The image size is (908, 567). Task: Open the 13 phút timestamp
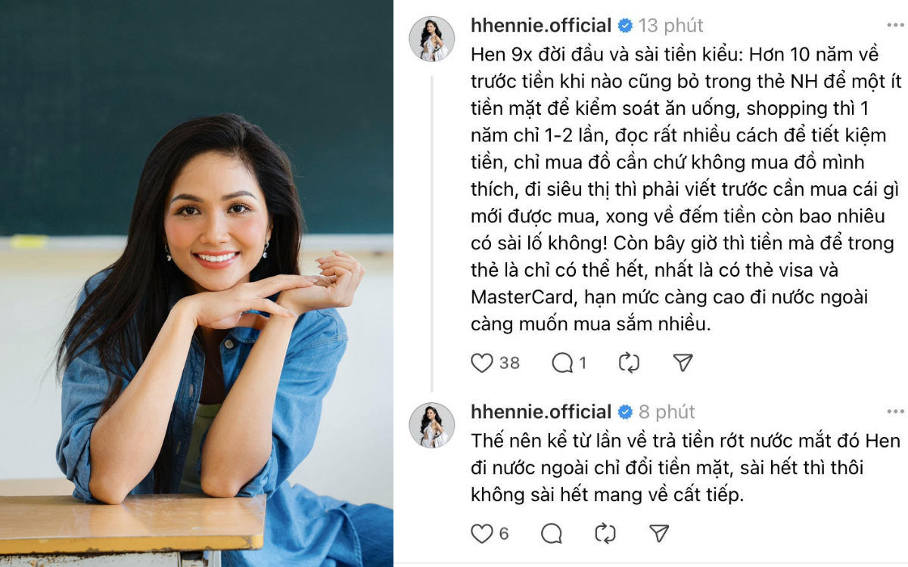671,26
